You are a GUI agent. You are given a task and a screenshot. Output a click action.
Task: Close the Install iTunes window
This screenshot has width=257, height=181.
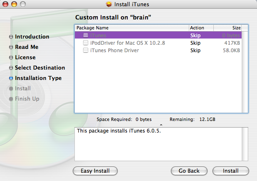point(5,4)
